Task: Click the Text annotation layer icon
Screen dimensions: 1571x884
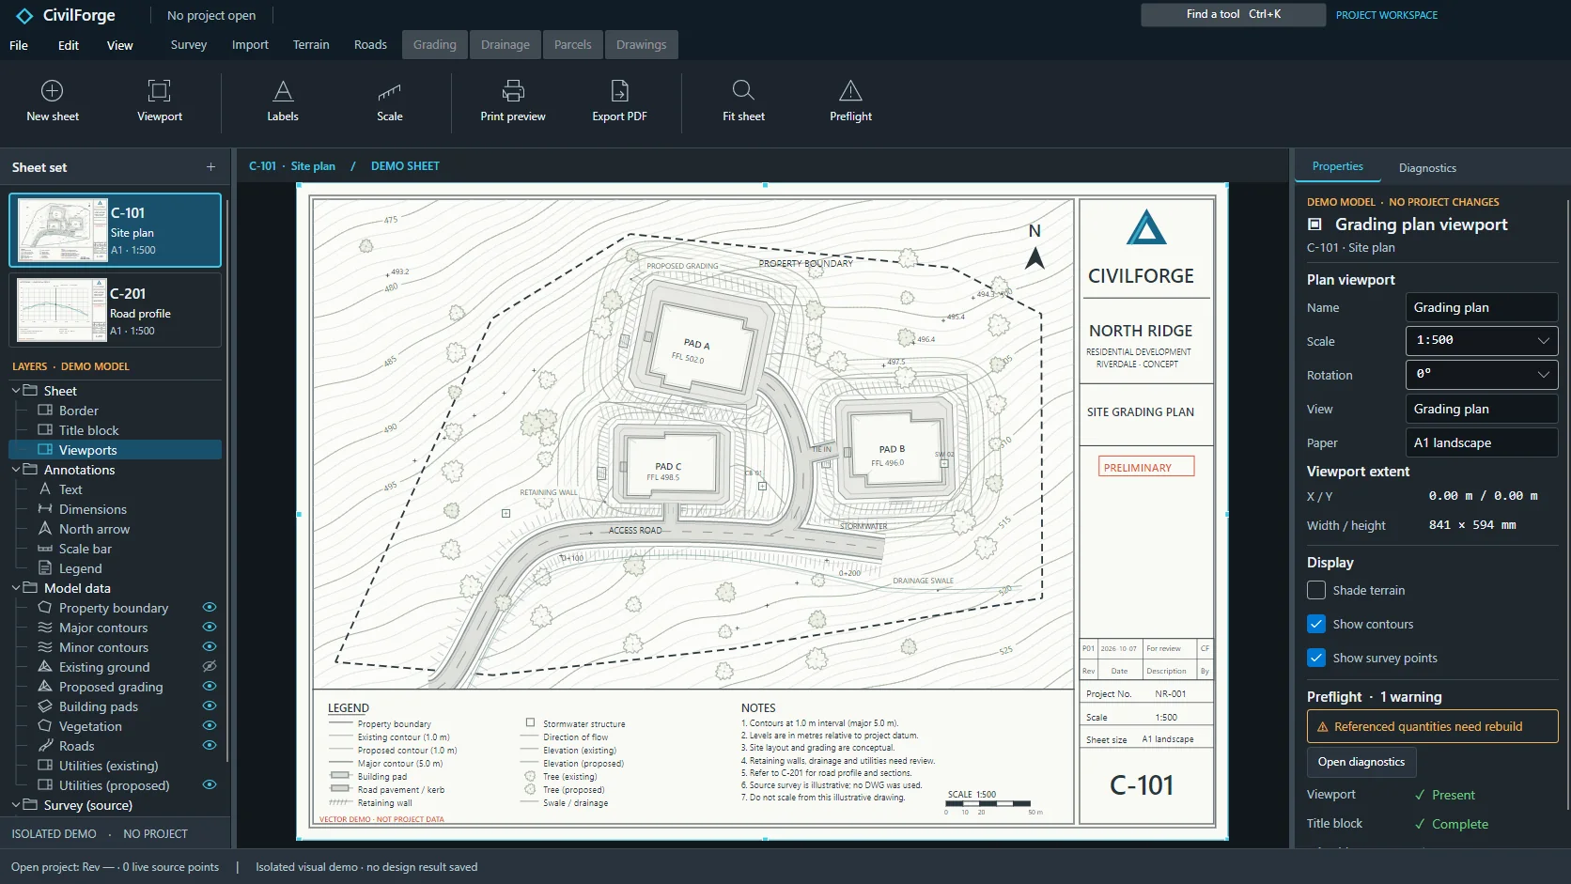Action: coord(45,489)
